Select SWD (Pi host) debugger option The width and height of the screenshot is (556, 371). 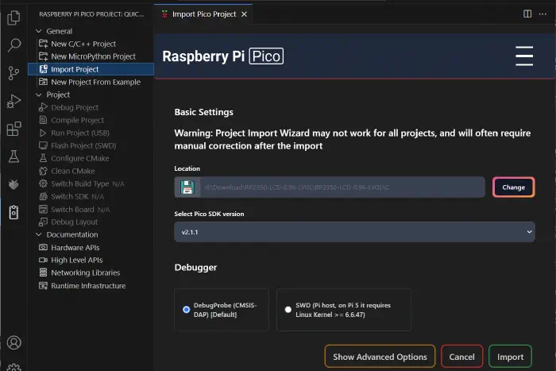pos(288,310)
